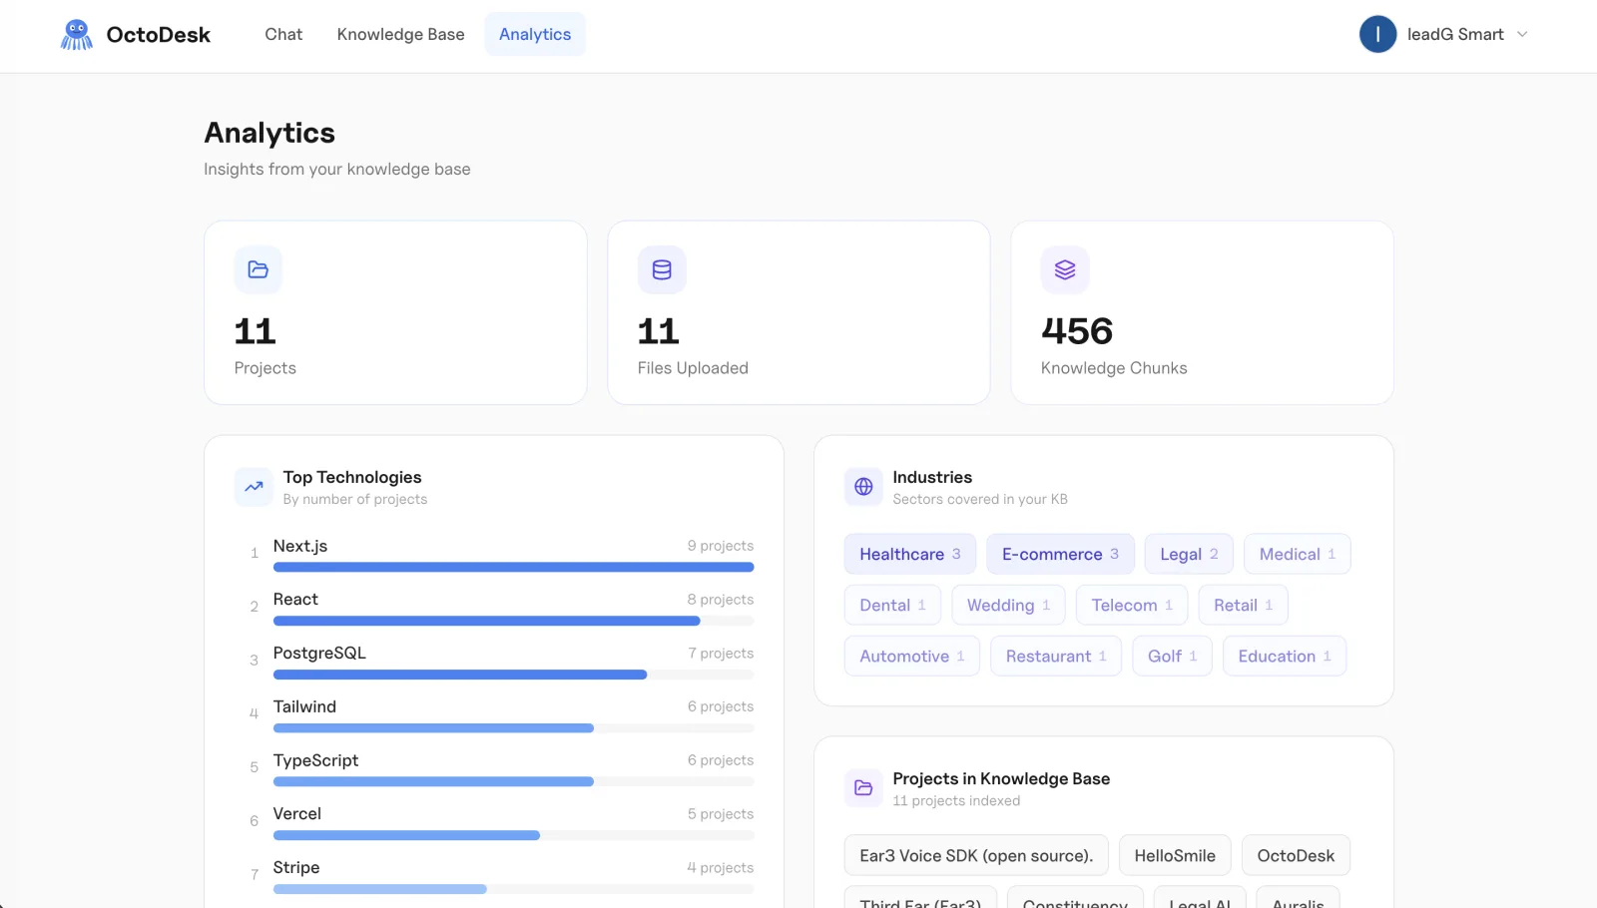Click the 'Insights from your knowledge base' subtitle

(x=337, y=170)
